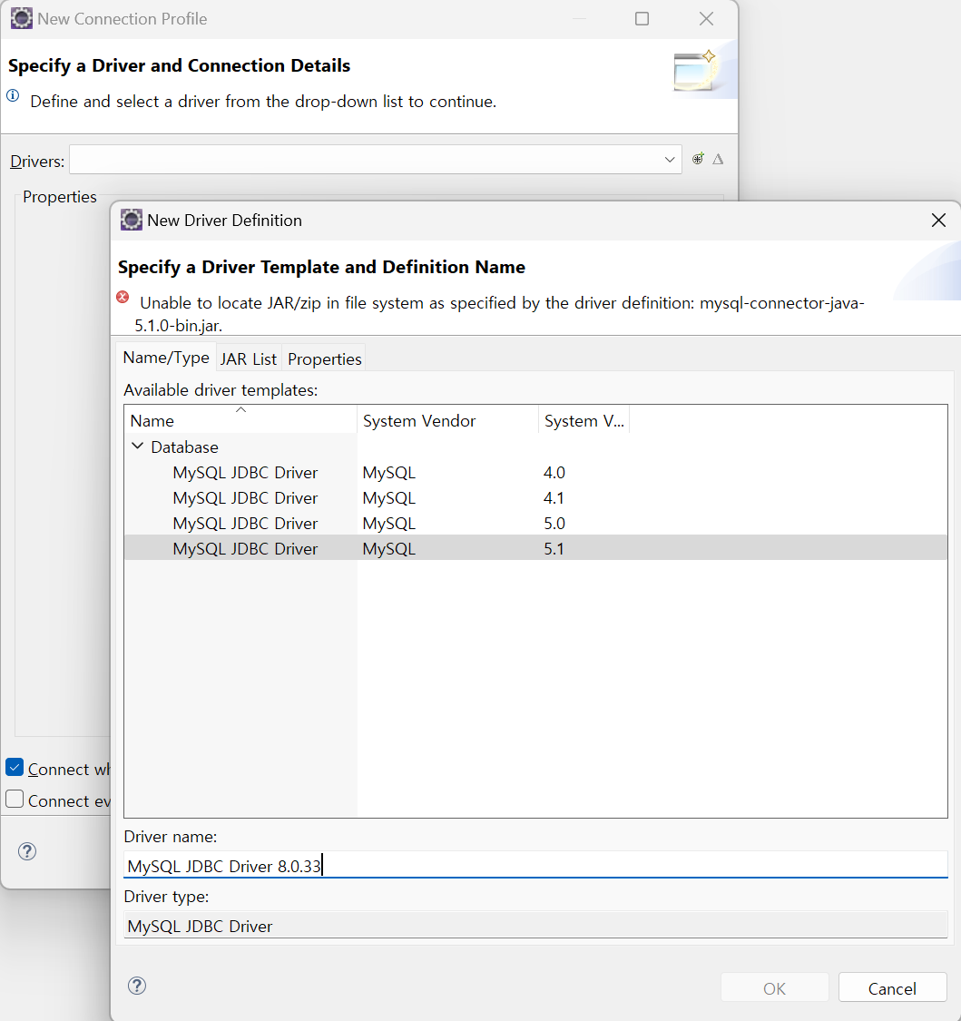Sort templates by Name column header
Image resolution: width=961 pixels, height=1021 pixels.
[152, 421]
